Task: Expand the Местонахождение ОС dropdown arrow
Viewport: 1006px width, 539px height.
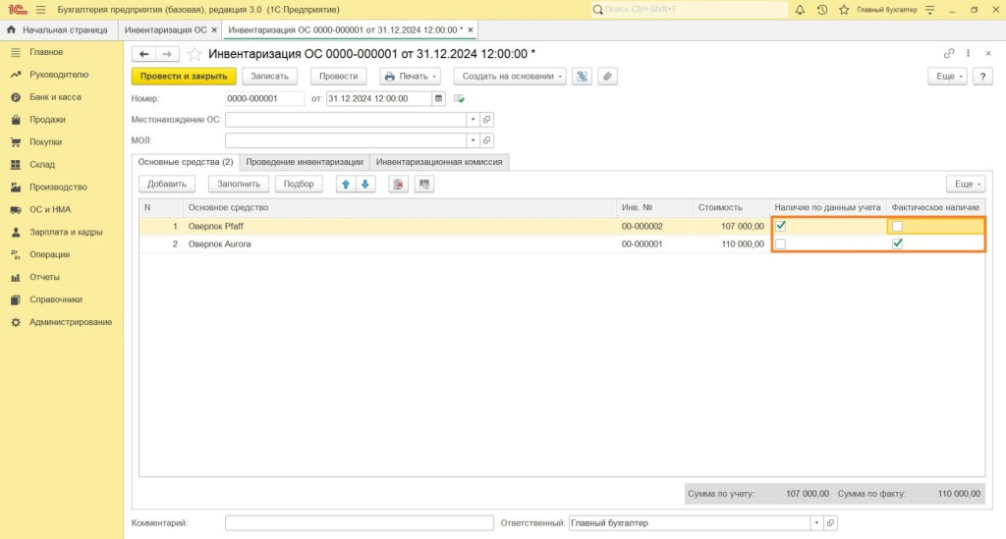Action: point(473,120)
